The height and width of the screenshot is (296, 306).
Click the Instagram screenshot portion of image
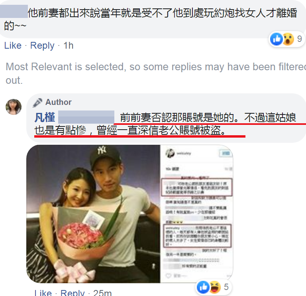196,214
